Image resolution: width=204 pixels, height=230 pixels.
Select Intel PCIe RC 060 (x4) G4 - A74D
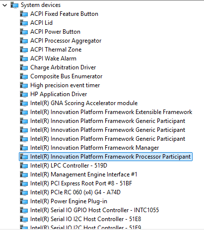75,192
